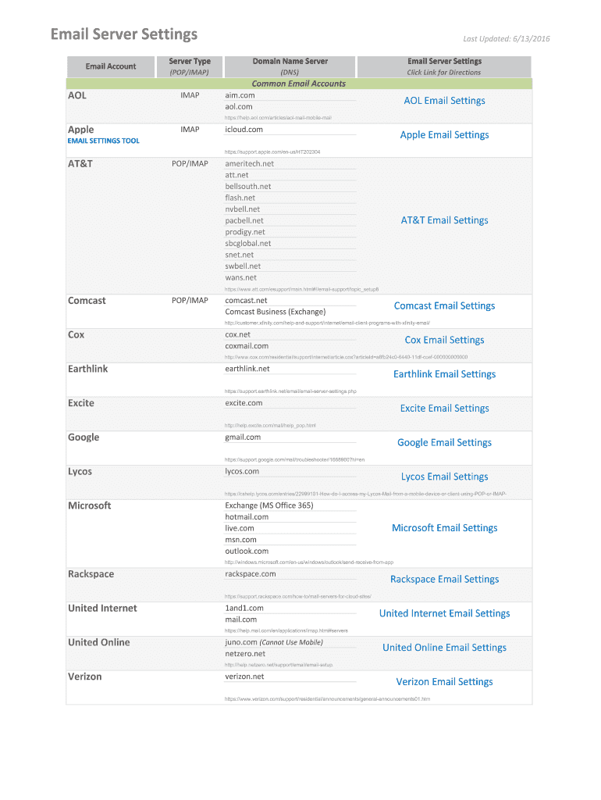Open the support.apple.com HT202304 URL
The image size is (601, 800).
click(x=272, y=152)
